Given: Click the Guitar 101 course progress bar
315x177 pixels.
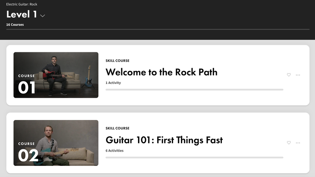Looking at the screenshot, I should tap(194, 158).
